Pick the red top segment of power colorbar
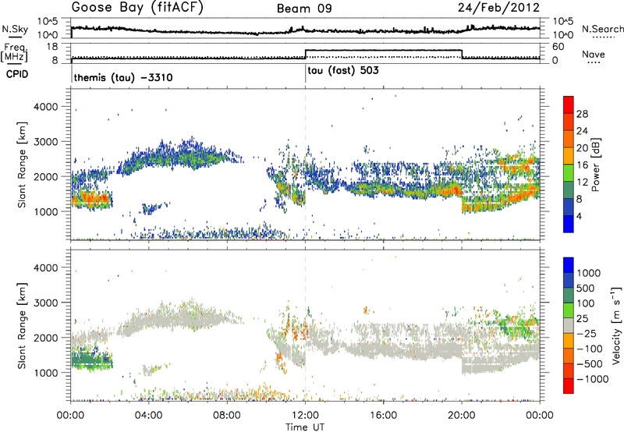The width and height of the screenshot is (624, 432). pos(569,104)
